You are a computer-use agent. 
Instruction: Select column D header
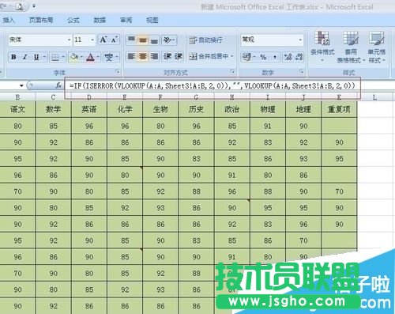(89, 97)
